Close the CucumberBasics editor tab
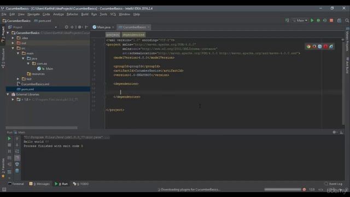The height and width of the screenshot is (197, 350). point(149,27)
